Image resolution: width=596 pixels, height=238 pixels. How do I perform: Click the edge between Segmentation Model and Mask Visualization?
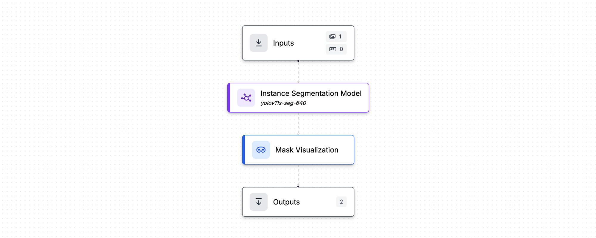(x=298, y=124)
